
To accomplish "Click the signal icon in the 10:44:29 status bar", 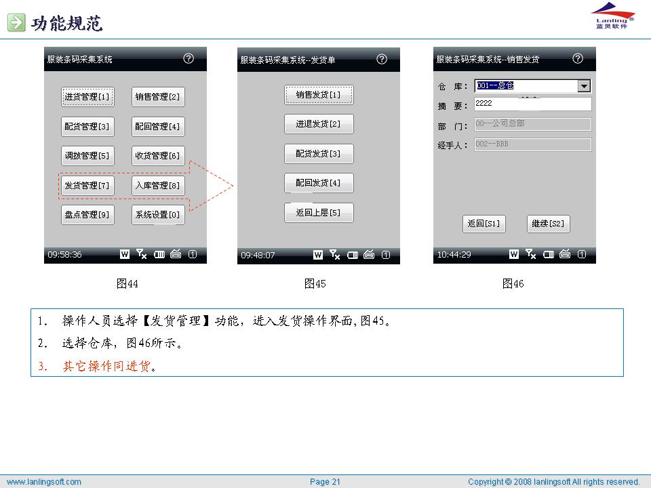I will click(530, 254).
